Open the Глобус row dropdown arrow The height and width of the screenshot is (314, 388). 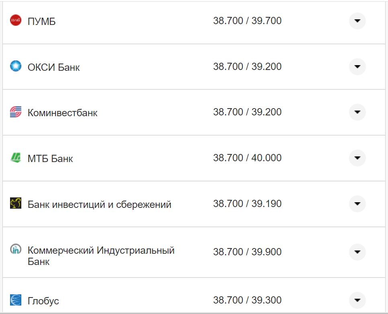coord(357,300)
